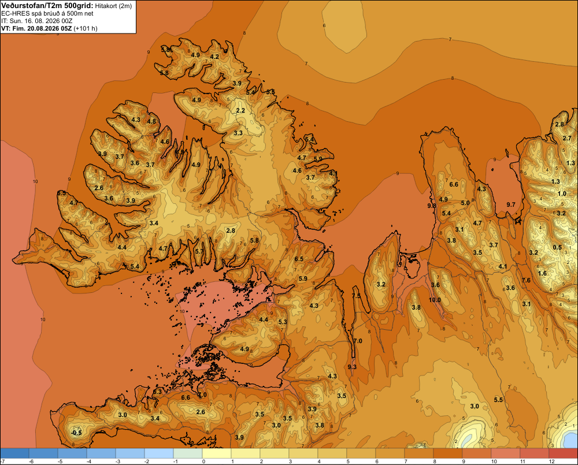
Task: Click the positive '0.5' temperature value
Action: [557, 248]
